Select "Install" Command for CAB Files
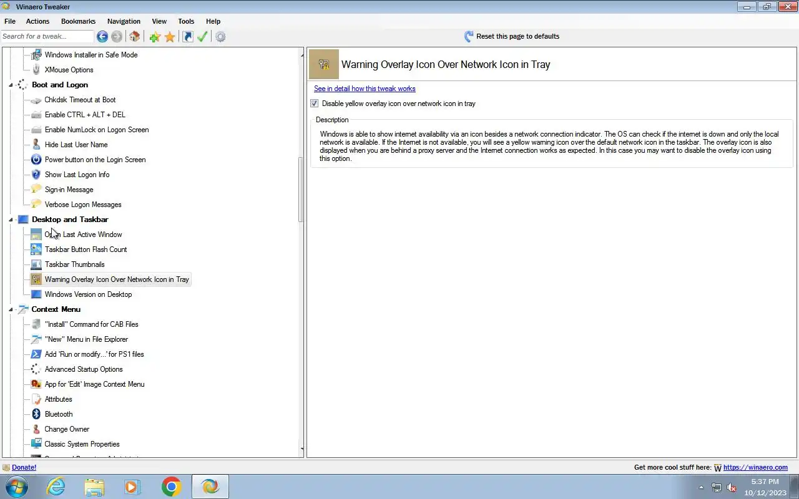This screenshot has width=799, height=499. coord(91,324)
